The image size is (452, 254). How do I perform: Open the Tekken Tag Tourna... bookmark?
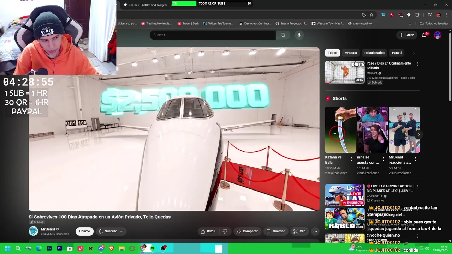(218, 24)
